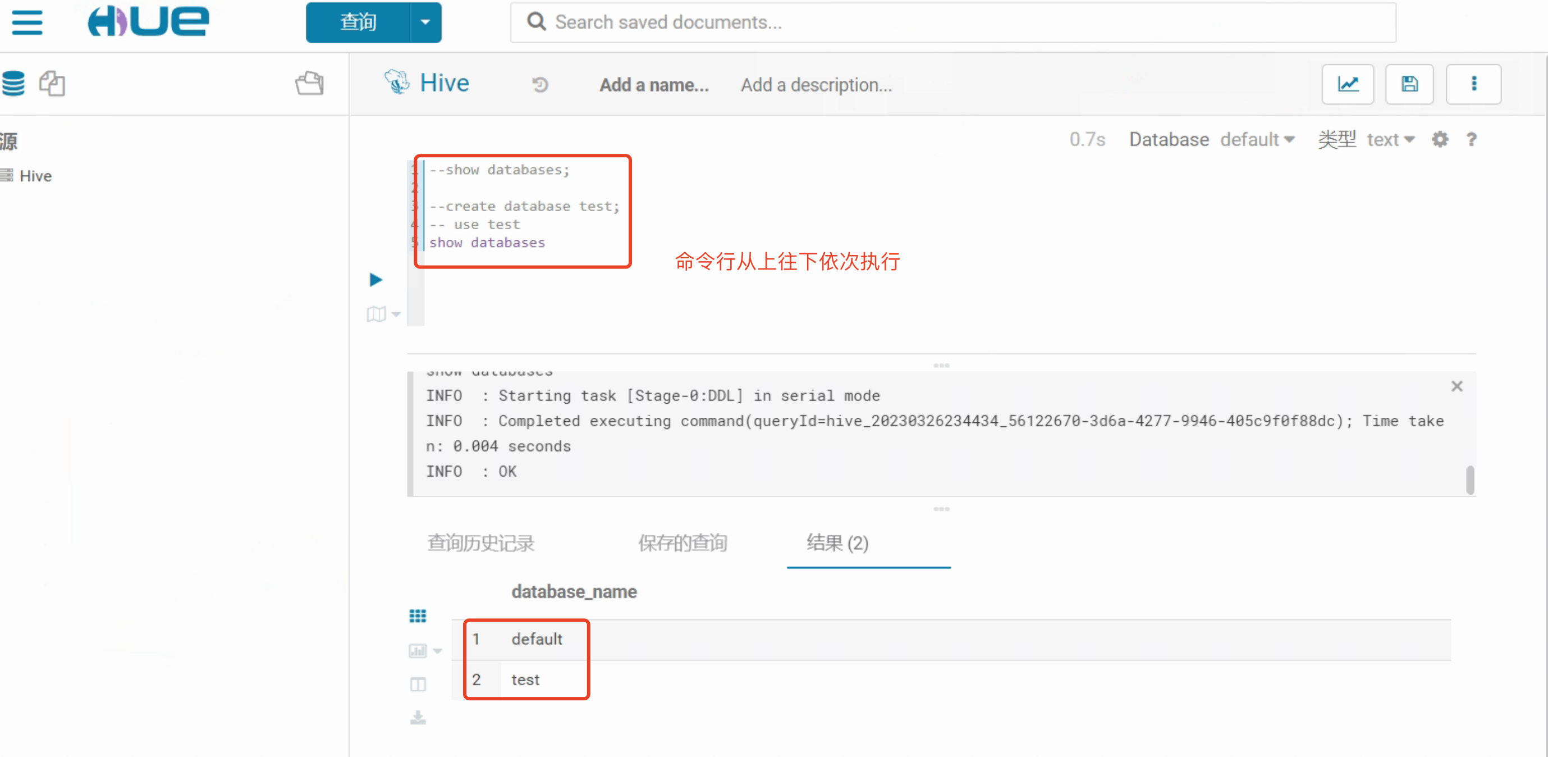The height and width of the screenshot is (757, 1548).
Task: Toggle the results column panel icon
Action: tap(418, 684)
